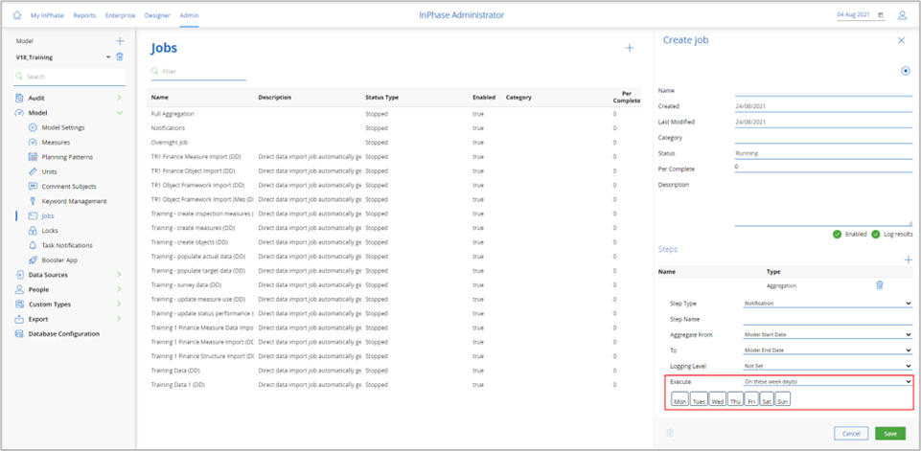Sort by the Name column header
921x451 pixels.
click(x=159, y=97)
